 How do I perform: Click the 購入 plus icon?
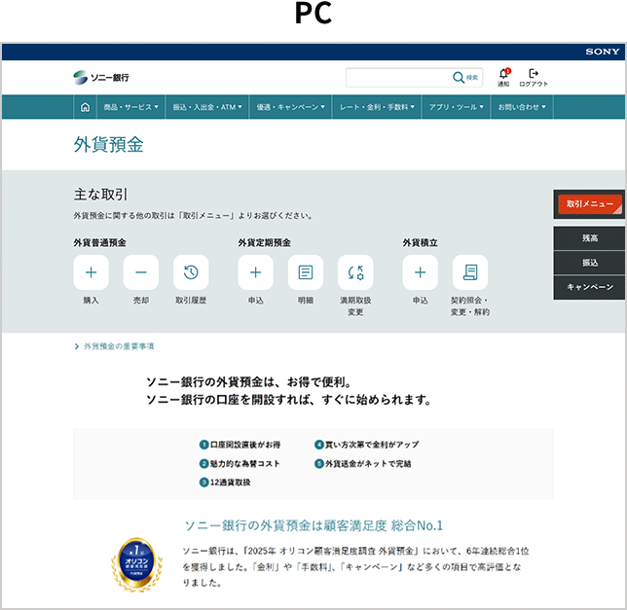coord(91,272)
